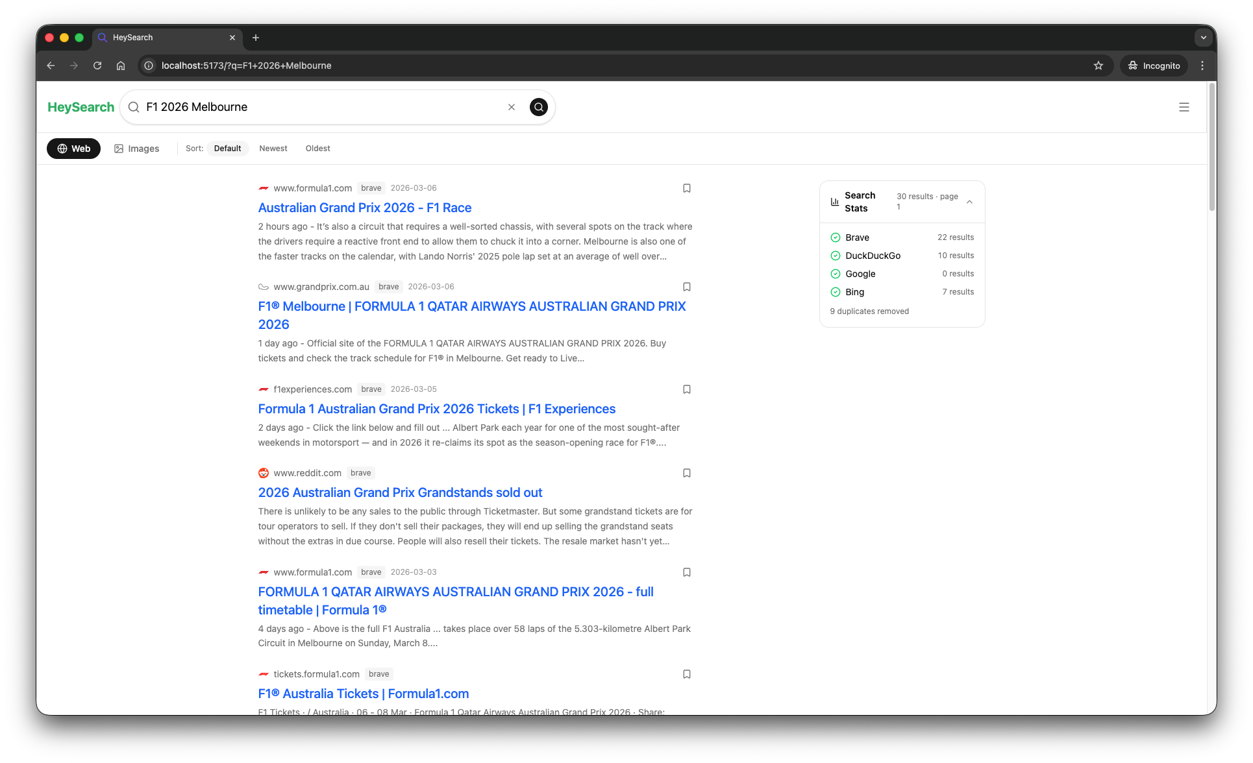Open the tab search dropdown arrow
1253x763 pixels.
(1203, 38)
